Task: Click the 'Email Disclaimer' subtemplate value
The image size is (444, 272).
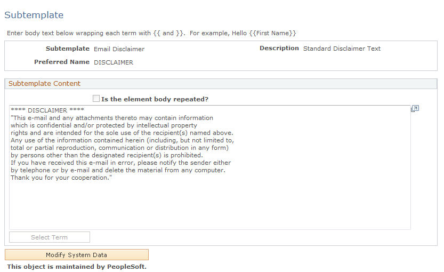Action: 119,49
